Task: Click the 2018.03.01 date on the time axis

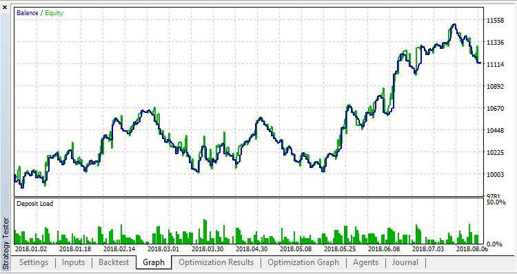Action: [x=163, y=248]
